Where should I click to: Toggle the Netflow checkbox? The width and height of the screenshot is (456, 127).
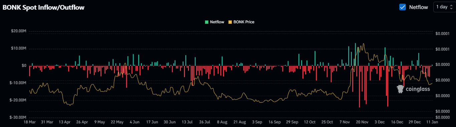point(403,7)
